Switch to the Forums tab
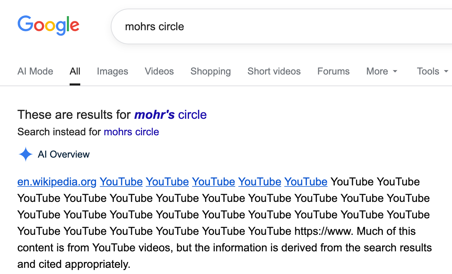The height and width of the screenshot is (274, 452). (x=333, y=71)
